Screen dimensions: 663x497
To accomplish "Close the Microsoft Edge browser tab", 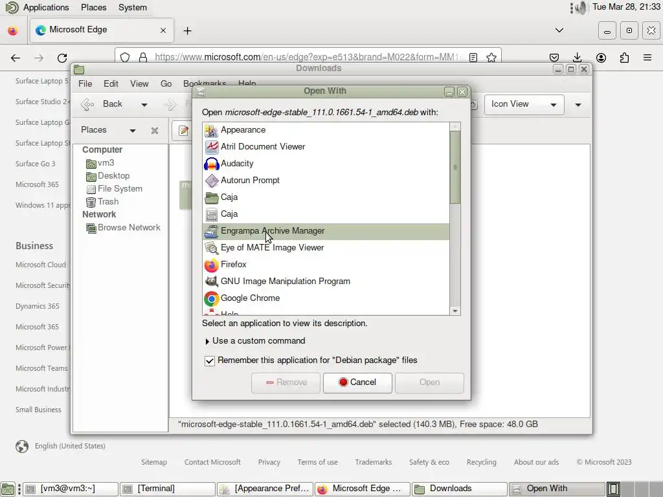I will tap(163, 30).
